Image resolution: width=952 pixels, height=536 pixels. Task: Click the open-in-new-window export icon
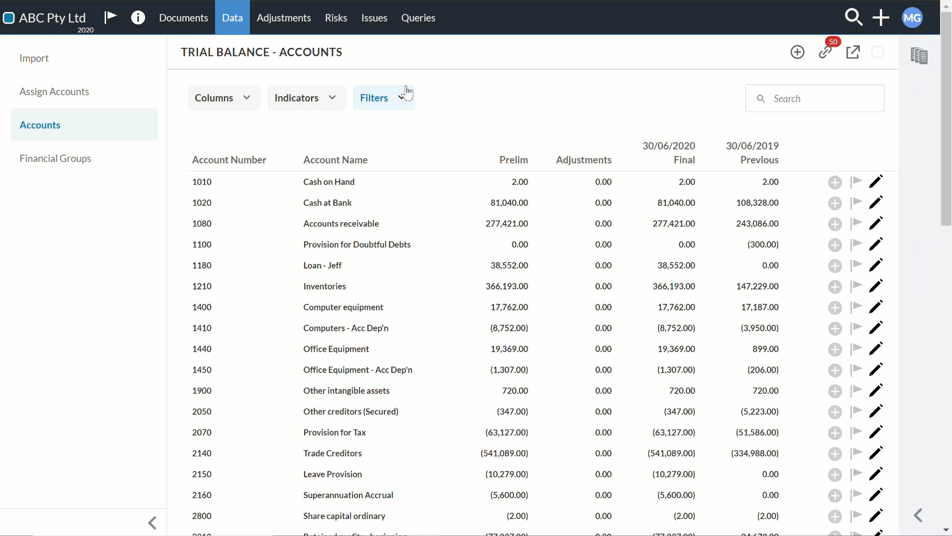click(x=853, y=52)
